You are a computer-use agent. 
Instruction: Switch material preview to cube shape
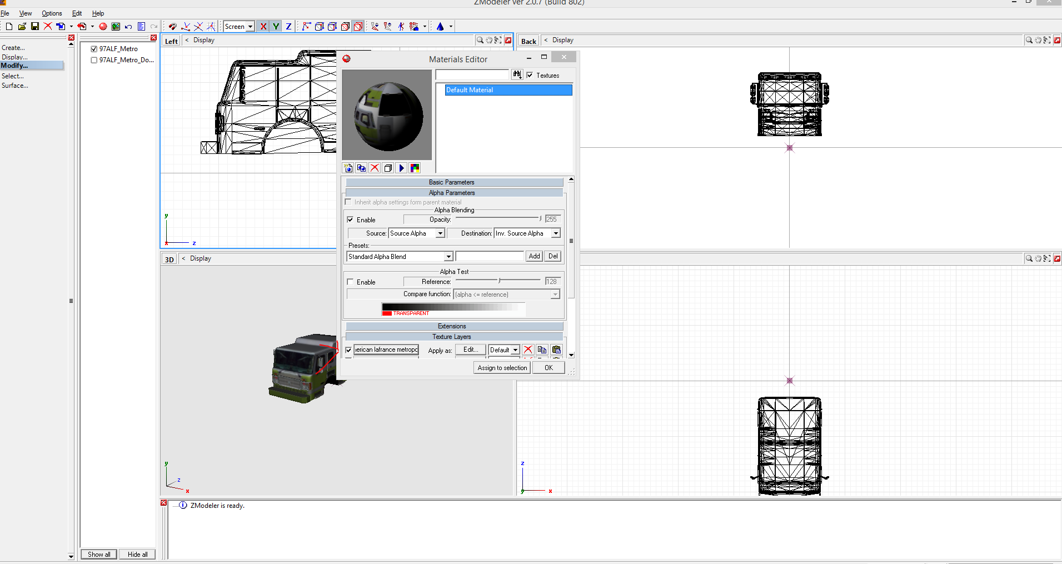pos(388,168)
